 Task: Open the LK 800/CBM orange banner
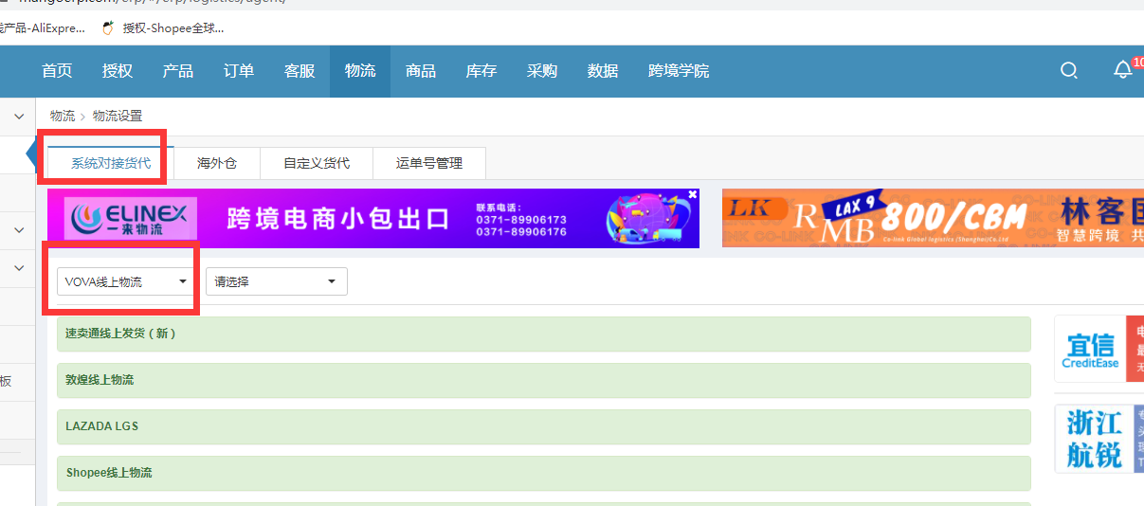coord(933,218)
